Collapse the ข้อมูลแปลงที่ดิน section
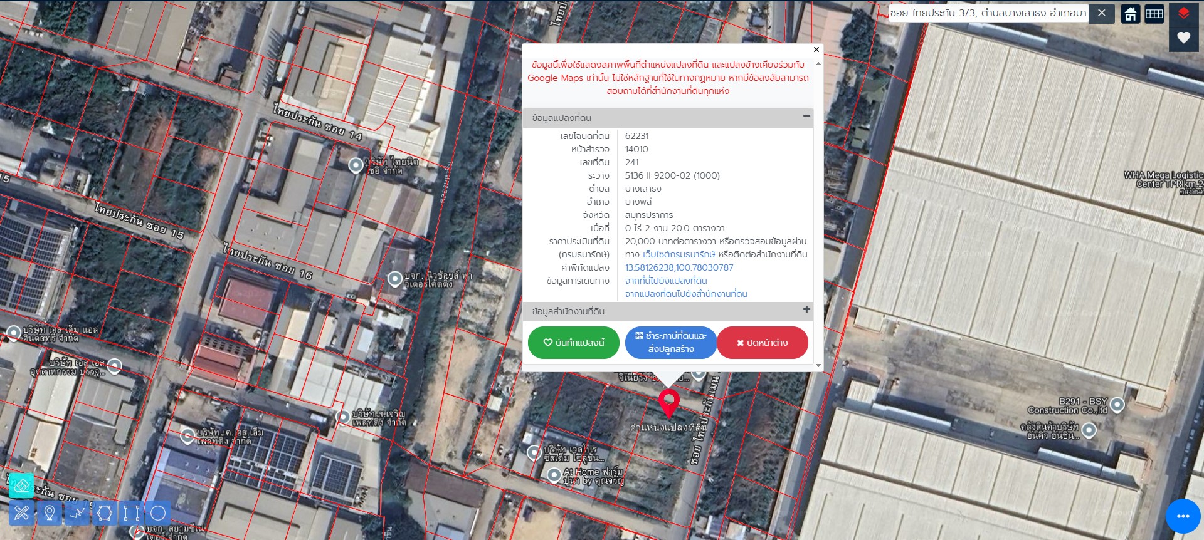This screenshot has height=540, width=1204. click(x=806, y=116)
